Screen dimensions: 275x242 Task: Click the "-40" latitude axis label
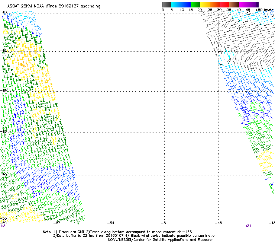[x=4, y=12]
